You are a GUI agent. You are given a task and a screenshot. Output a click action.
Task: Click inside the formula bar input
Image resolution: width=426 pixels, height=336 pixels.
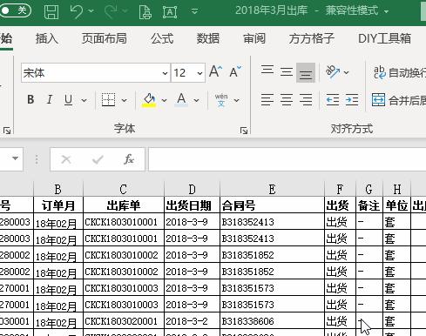pos(287,159)
